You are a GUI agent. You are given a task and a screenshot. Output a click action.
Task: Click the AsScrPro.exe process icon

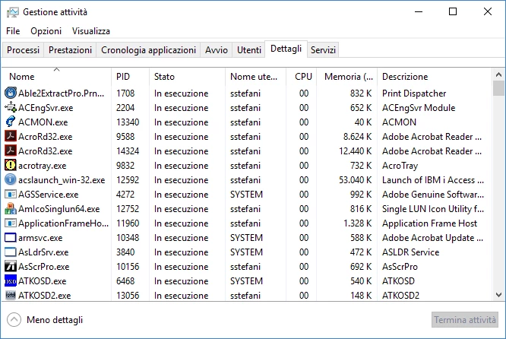(11, 266)
